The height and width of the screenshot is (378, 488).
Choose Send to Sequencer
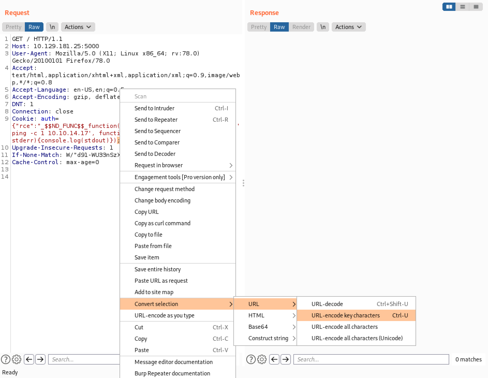[x=178, y=131]
